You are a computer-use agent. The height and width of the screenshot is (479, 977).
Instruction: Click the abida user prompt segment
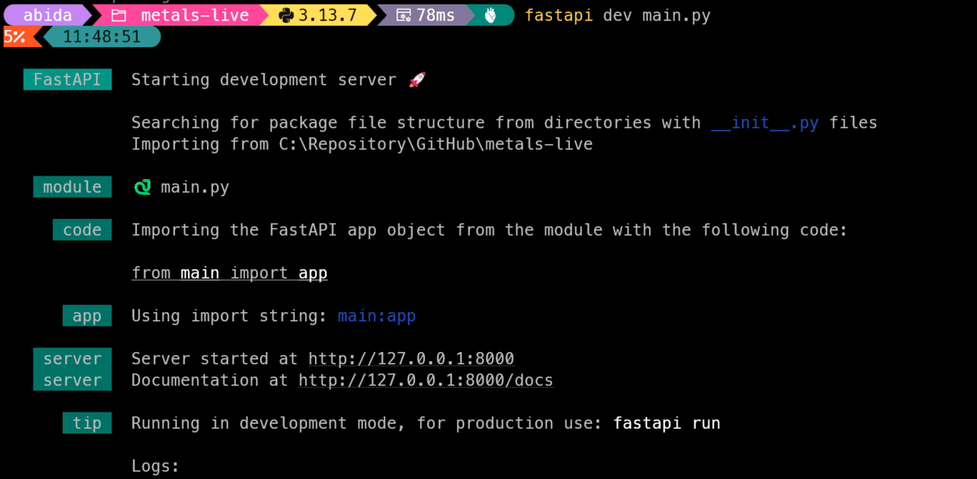[47, 15]
